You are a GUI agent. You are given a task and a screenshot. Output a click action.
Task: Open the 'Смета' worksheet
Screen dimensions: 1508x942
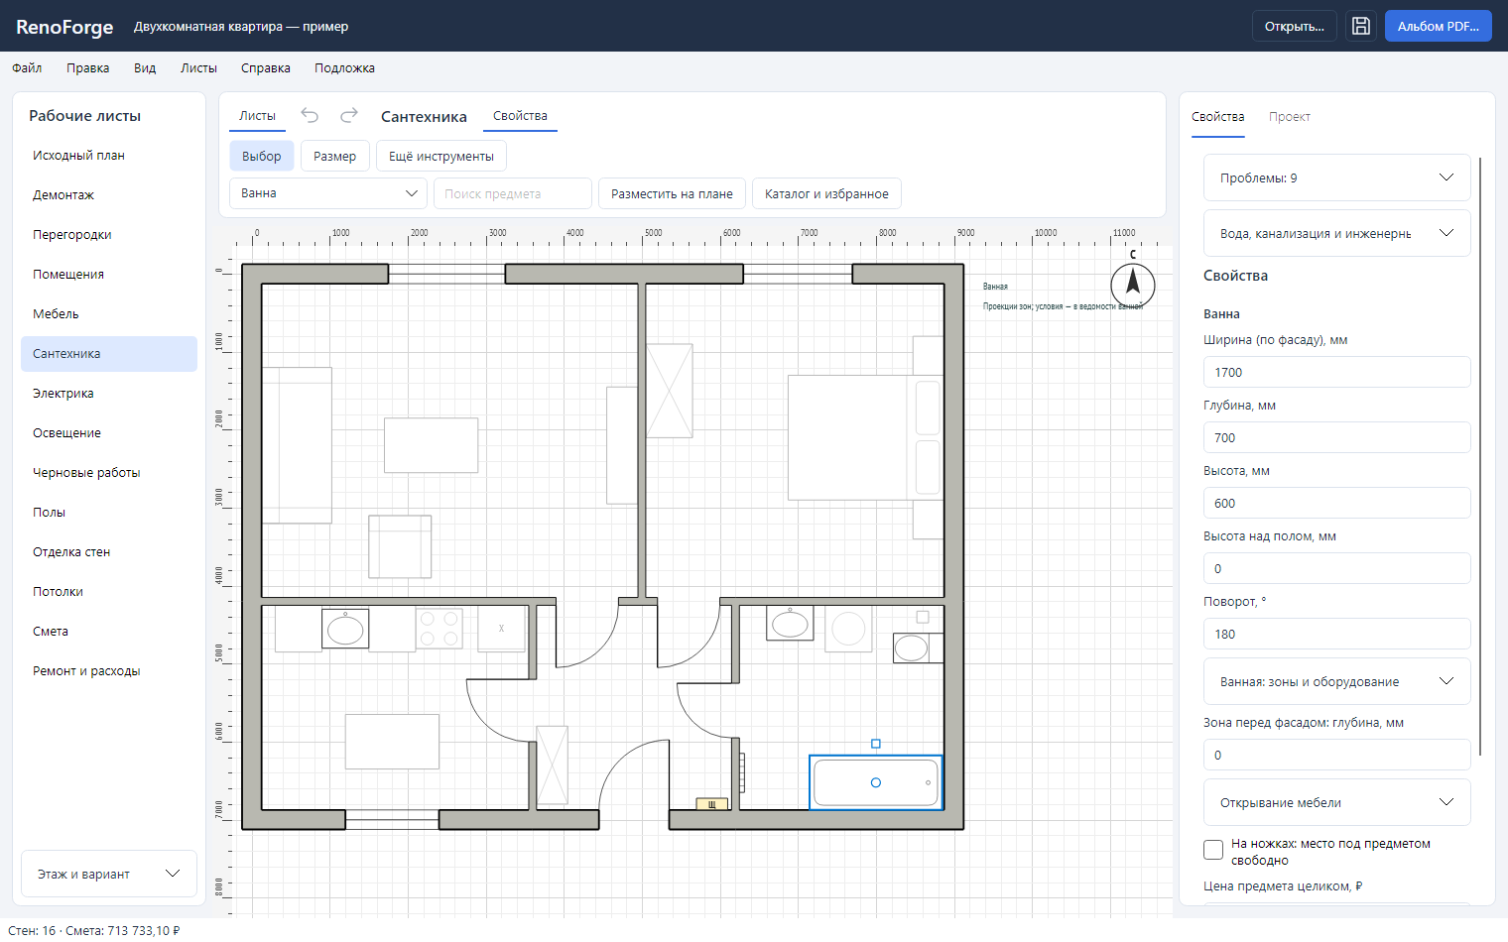coord(109,632)
